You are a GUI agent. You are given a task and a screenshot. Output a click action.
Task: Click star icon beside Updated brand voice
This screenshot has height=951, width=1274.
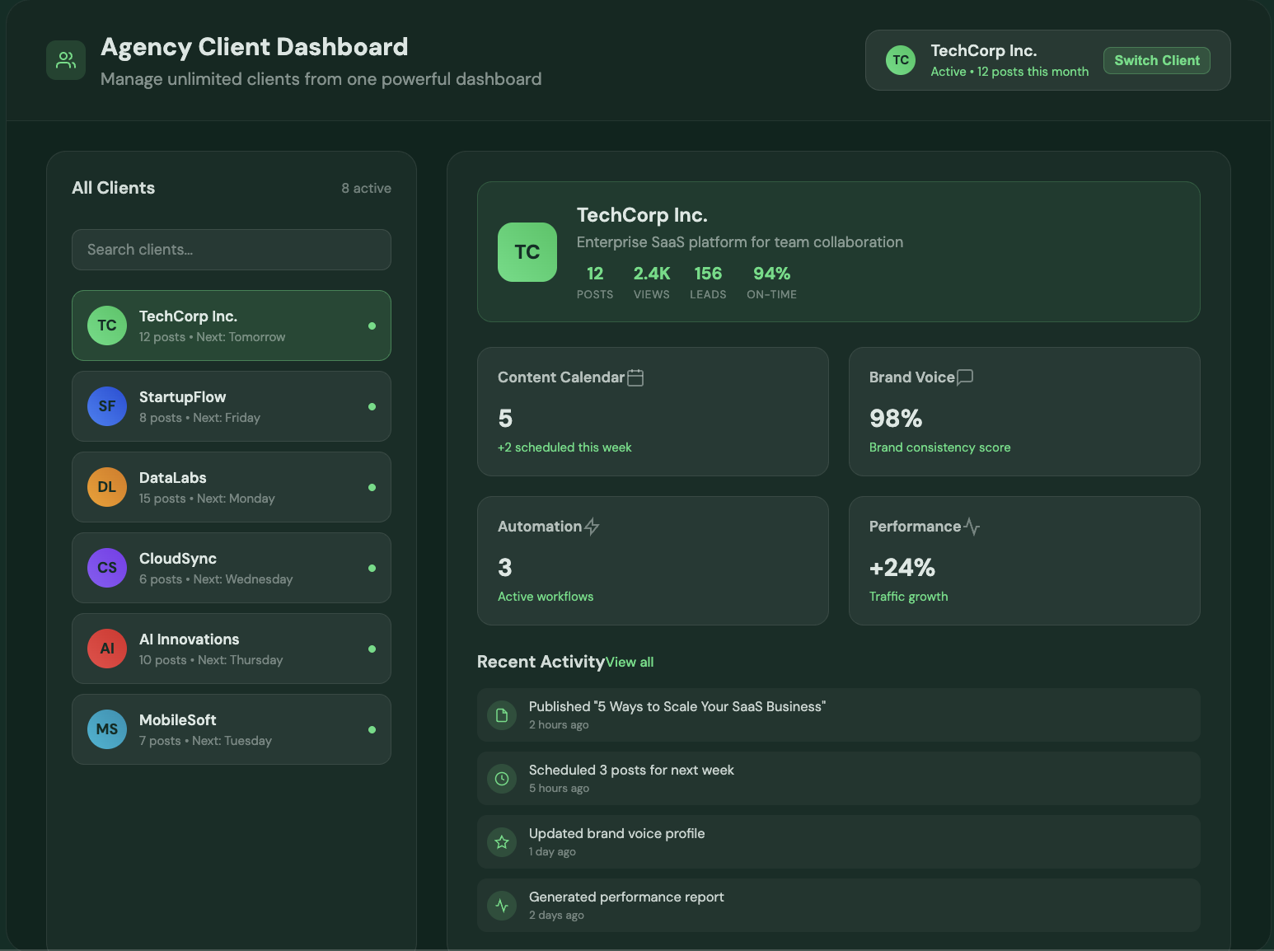pos(502,842)
